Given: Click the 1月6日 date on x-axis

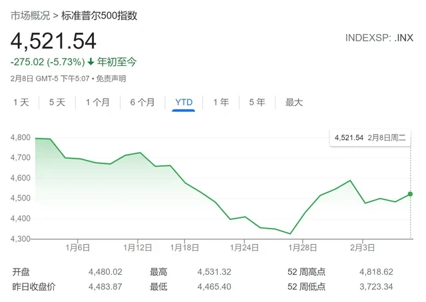Looking at the screenshot, I should click(79, 247).
